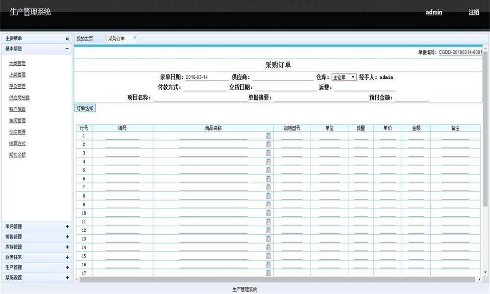
Task: Expand the 生产管理 section
Action: coord(67,268)
